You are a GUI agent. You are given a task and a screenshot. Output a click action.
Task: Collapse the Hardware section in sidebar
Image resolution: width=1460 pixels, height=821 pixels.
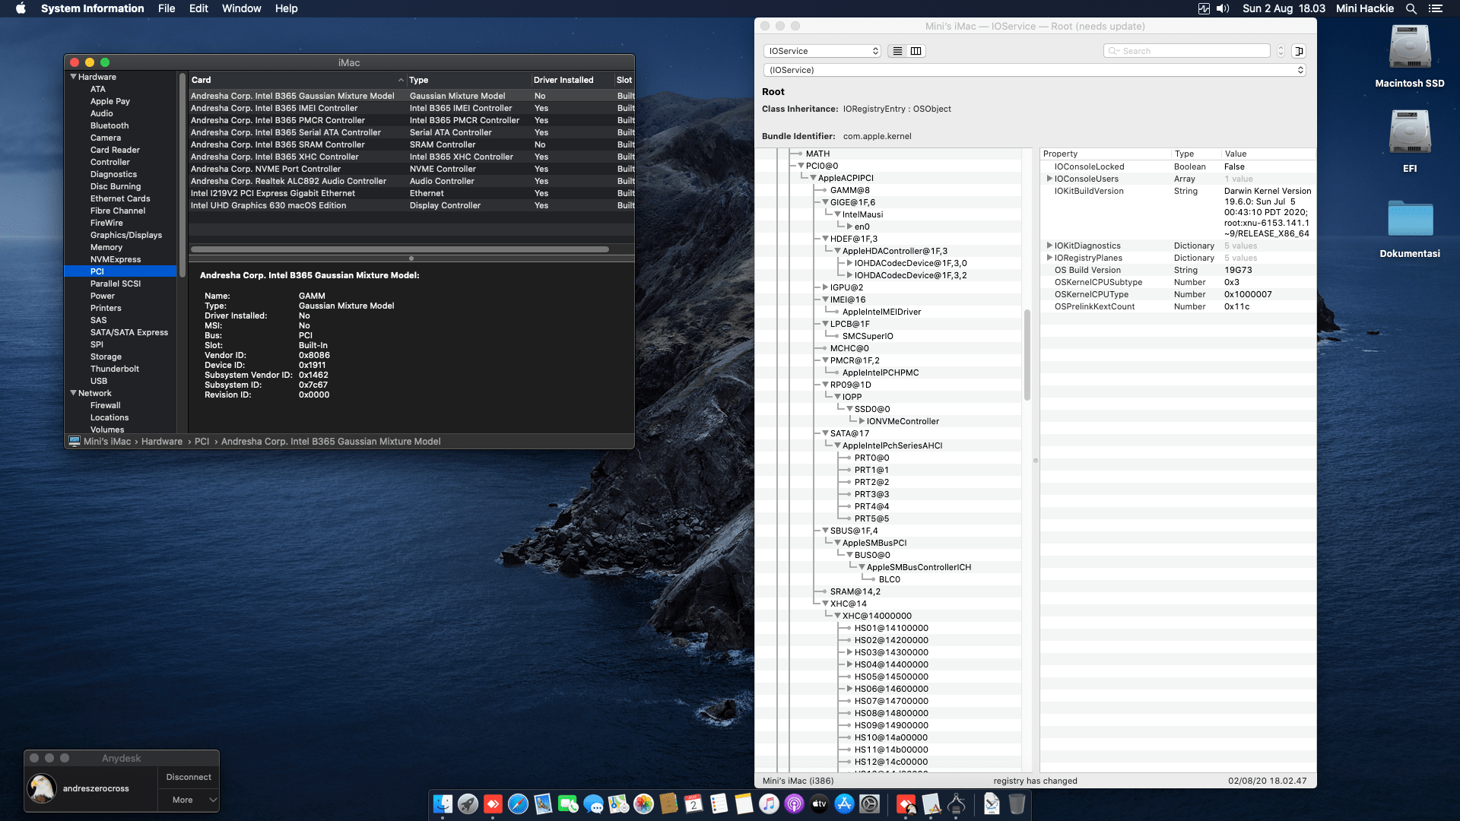[74, 77]
